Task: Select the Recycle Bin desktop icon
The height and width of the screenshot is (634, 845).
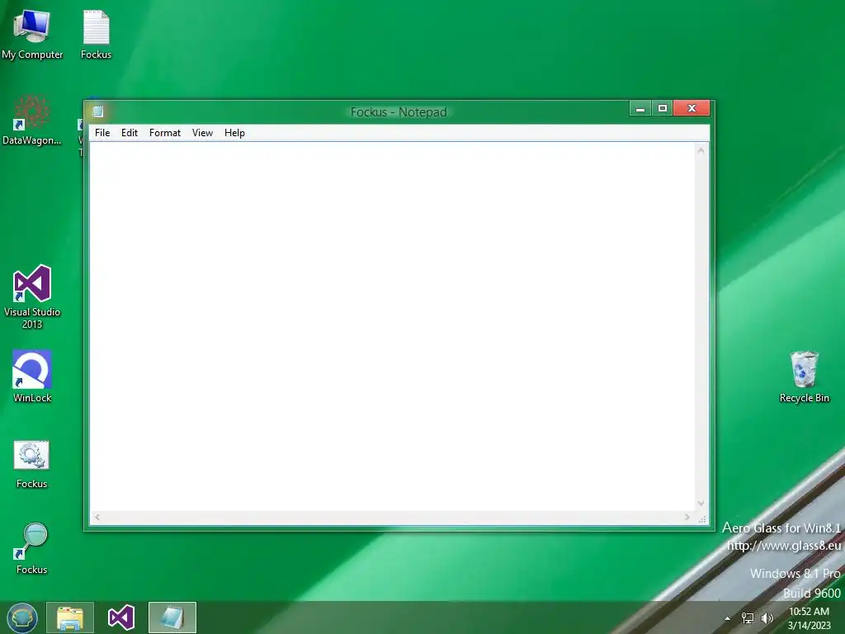Action: click(804, 376)
